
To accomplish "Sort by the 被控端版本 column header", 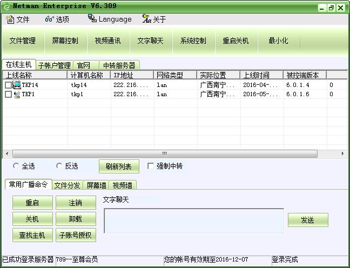I will point(305,75).
